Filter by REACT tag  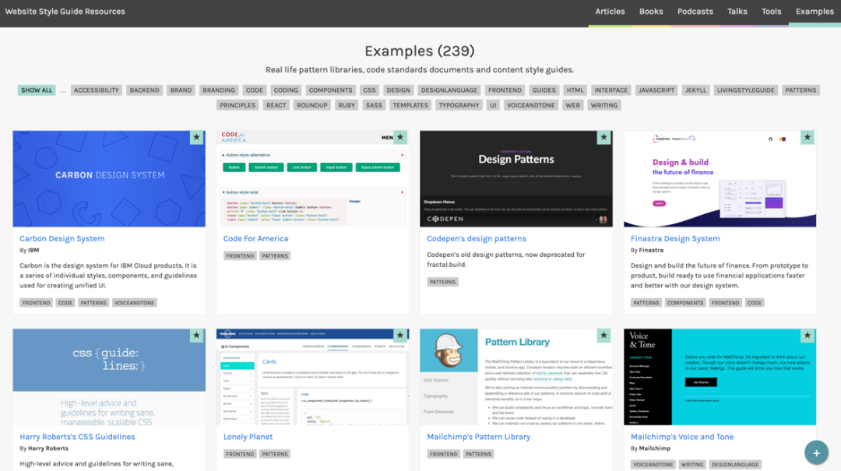276,105
